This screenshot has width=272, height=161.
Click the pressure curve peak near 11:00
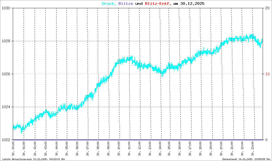(x=131, y=58)
